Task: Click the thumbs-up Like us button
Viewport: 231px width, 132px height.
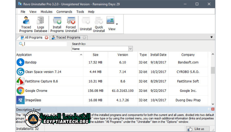Action: click(198, 129)
